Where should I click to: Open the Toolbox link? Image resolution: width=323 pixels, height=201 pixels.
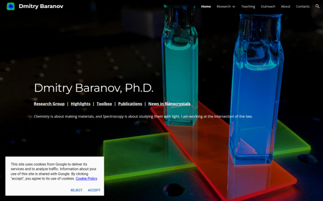[x=104, y=104]
